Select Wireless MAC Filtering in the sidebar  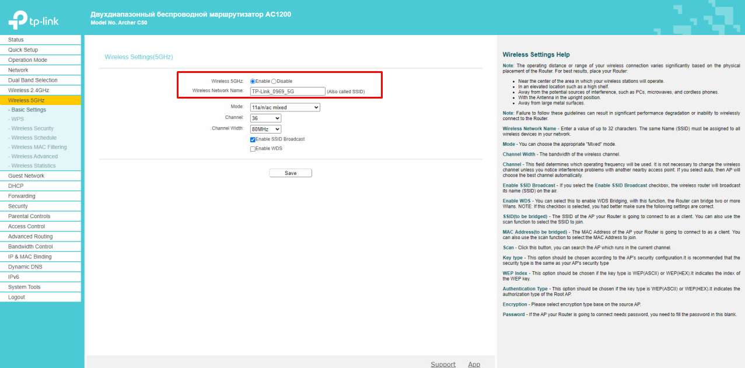39,147
